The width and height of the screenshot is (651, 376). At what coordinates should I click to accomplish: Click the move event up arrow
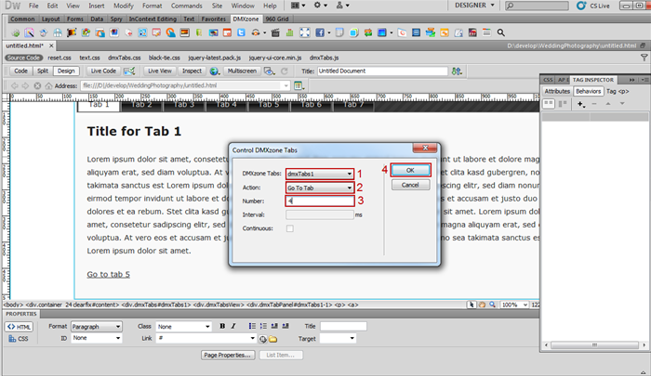tap(608, 104)
